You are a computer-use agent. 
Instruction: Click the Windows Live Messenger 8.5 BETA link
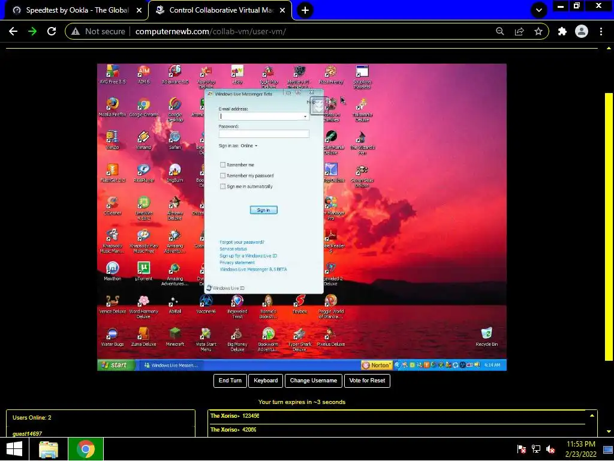[253, 270]
